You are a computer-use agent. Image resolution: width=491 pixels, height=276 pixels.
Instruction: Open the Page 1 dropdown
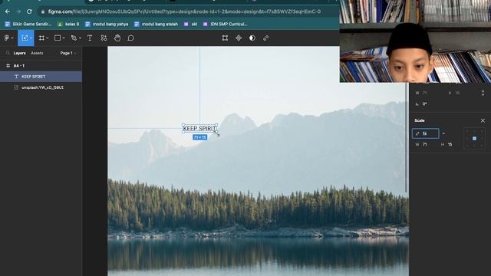pos(68,53)
